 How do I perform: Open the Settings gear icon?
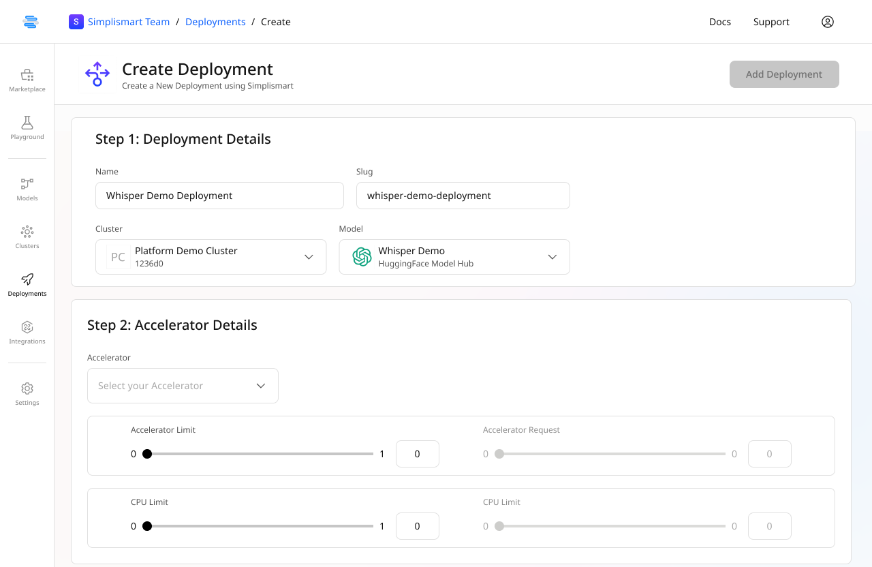point(27,388)
